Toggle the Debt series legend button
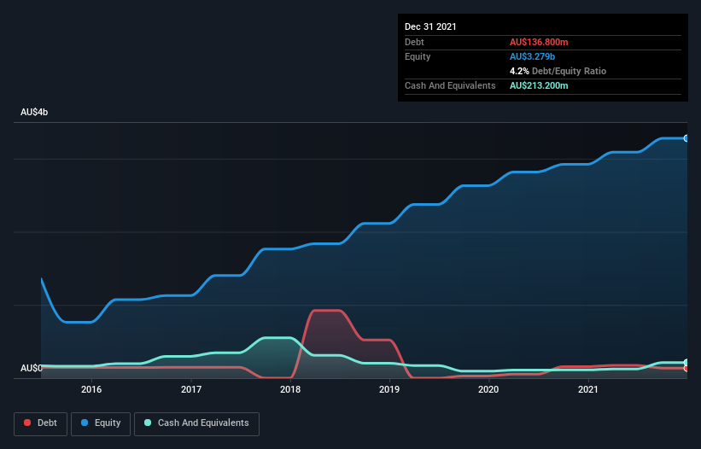Screen dimensions: 701x449 [x=40, y=423]
